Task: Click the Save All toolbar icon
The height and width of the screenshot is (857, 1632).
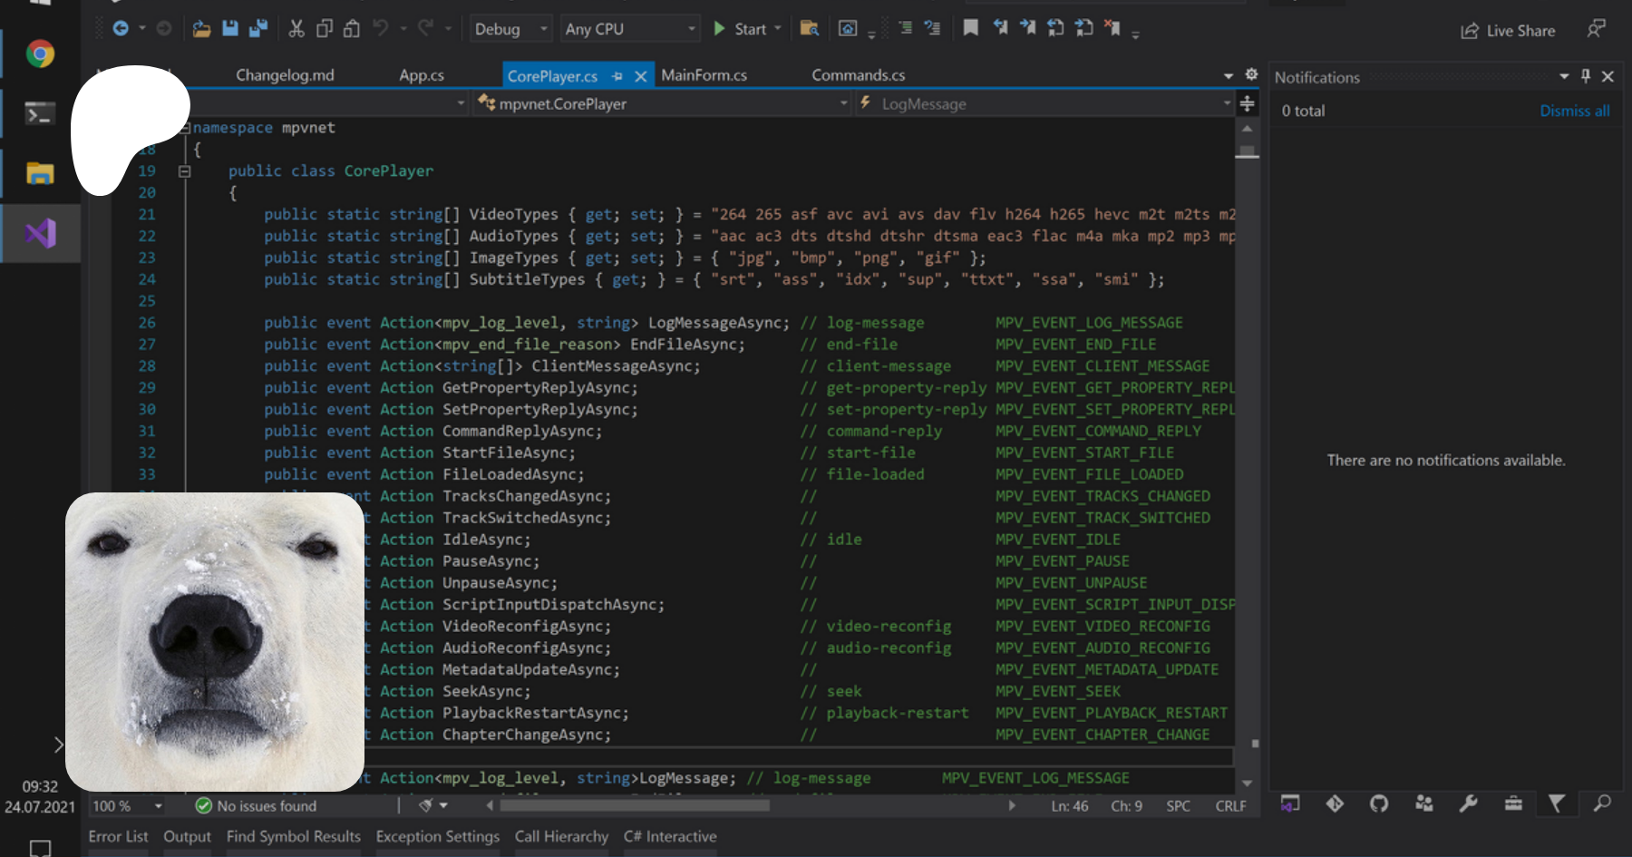Action: click(258, 29)
